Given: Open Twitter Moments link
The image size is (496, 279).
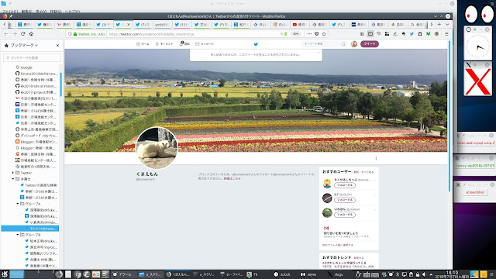Looking at the screenshot, I should click(x=164, y=44).
